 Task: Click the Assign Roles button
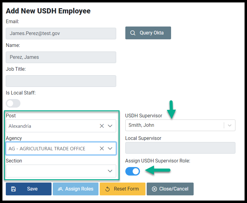[76, 189]
